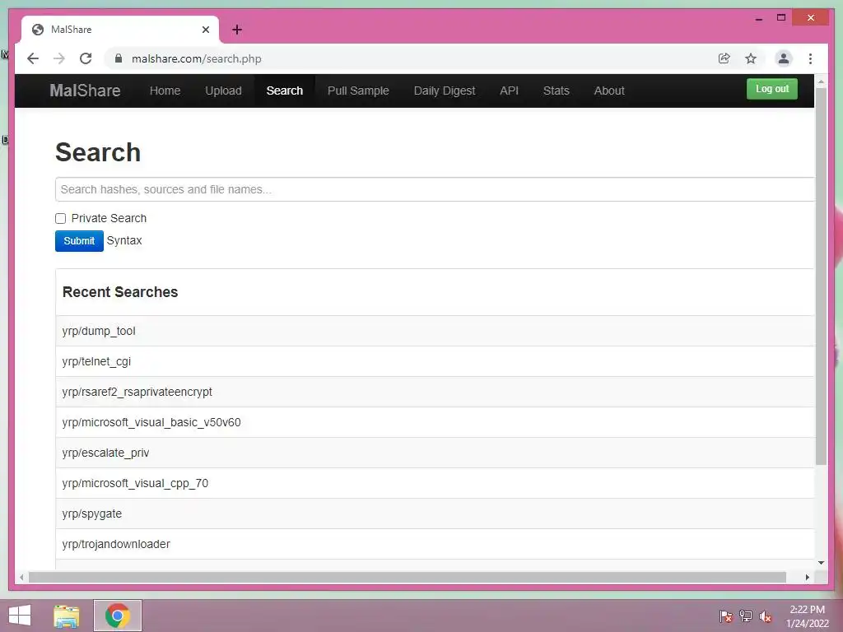843x632 pixels.
Task: Click the horizontal scrollbar thumb
Action: click(407, 577)
